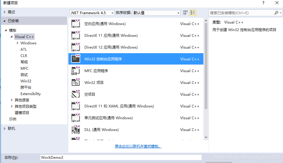Select the 空项目 template name
Image resolution: width=283 pixels, height=163 pixels.
(90, 94)
